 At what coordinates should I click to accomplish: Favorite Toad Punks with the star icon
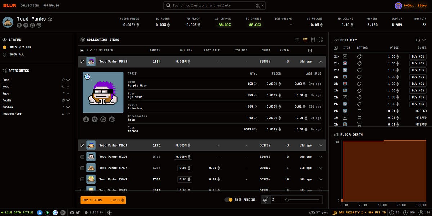click(50, 19)
